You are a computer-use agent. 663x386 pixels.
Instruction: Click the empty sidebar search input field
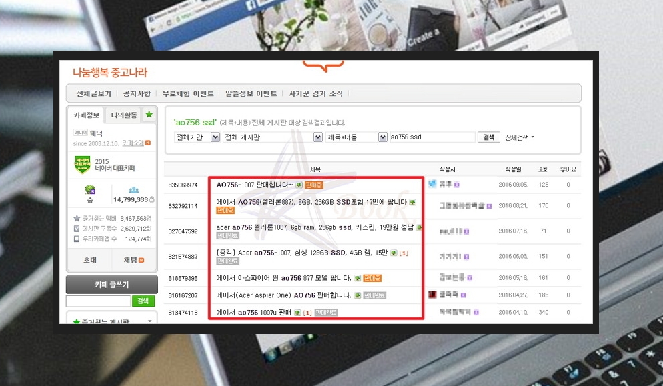[x=98, y=301]
